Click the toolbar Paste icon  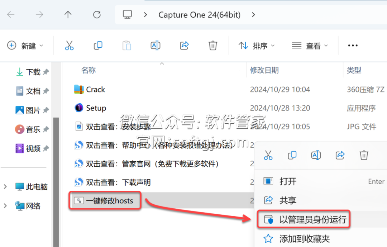(127, 46)
